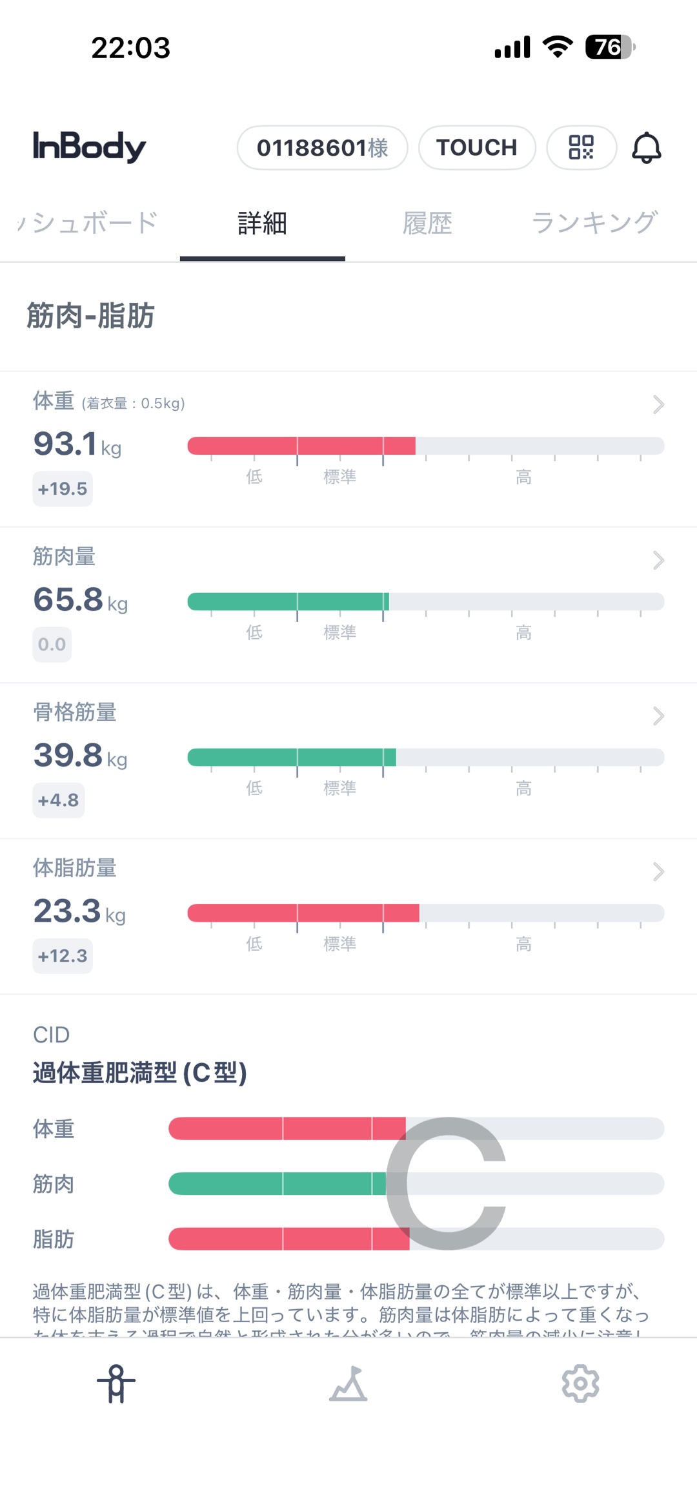
Task: Tap the 体重 93.1 kg range bar
Action: [x=426, y=446]
